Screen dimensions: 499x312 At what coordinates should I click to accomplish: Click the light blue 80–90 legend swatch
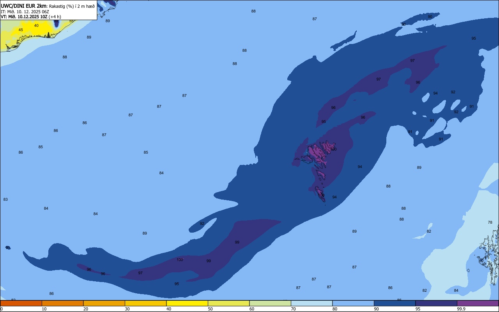pos(353,303)
